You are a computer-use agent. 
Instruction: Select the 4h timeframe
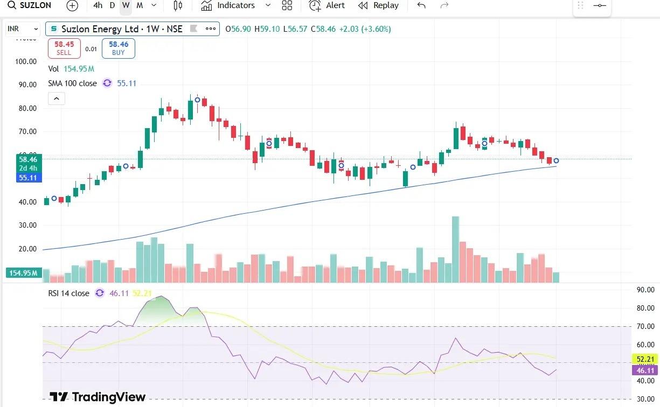pos(98,5)
